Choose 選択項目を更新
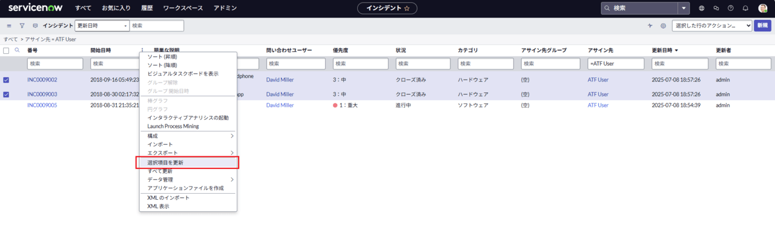775x230 pixels. click(x=188, y=162)
